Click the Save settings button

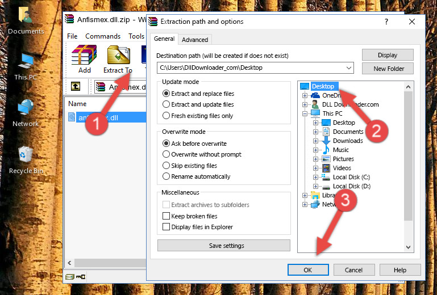point(223,246)
